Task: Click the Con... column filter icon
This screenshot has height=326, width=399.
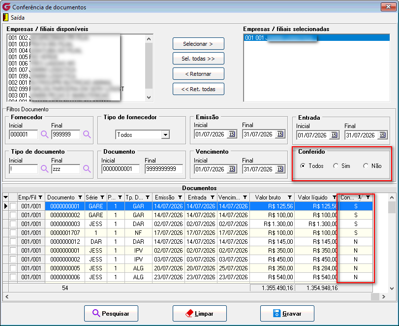Action: pyautogui.click(x=368, y=197)
